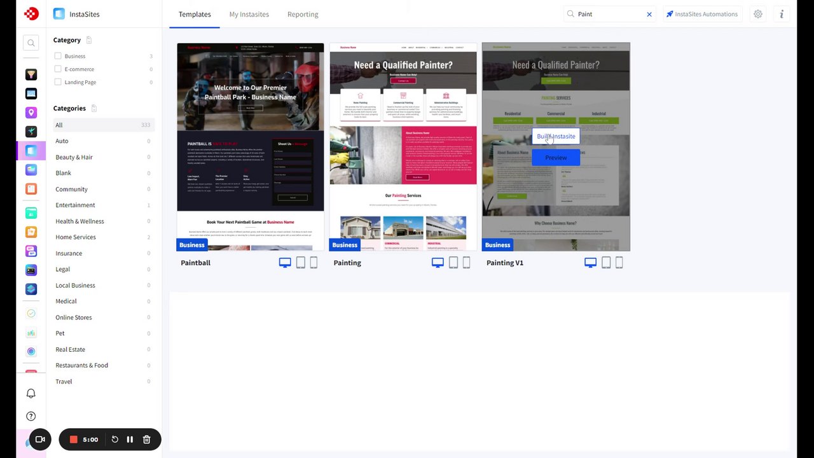This screenshot has width=814, height=458.
Task: Check the Business category checkbox
Action: (58, 56)
